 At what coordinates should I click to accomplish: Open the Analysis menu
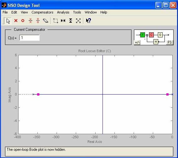(63, 12)
